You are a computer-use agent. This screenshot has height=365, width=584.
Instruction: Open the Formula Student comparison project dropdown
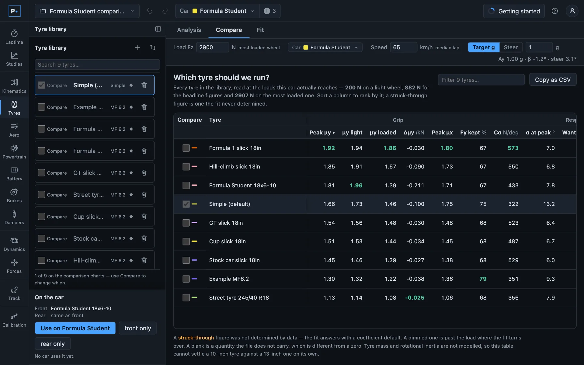(87, 11)
